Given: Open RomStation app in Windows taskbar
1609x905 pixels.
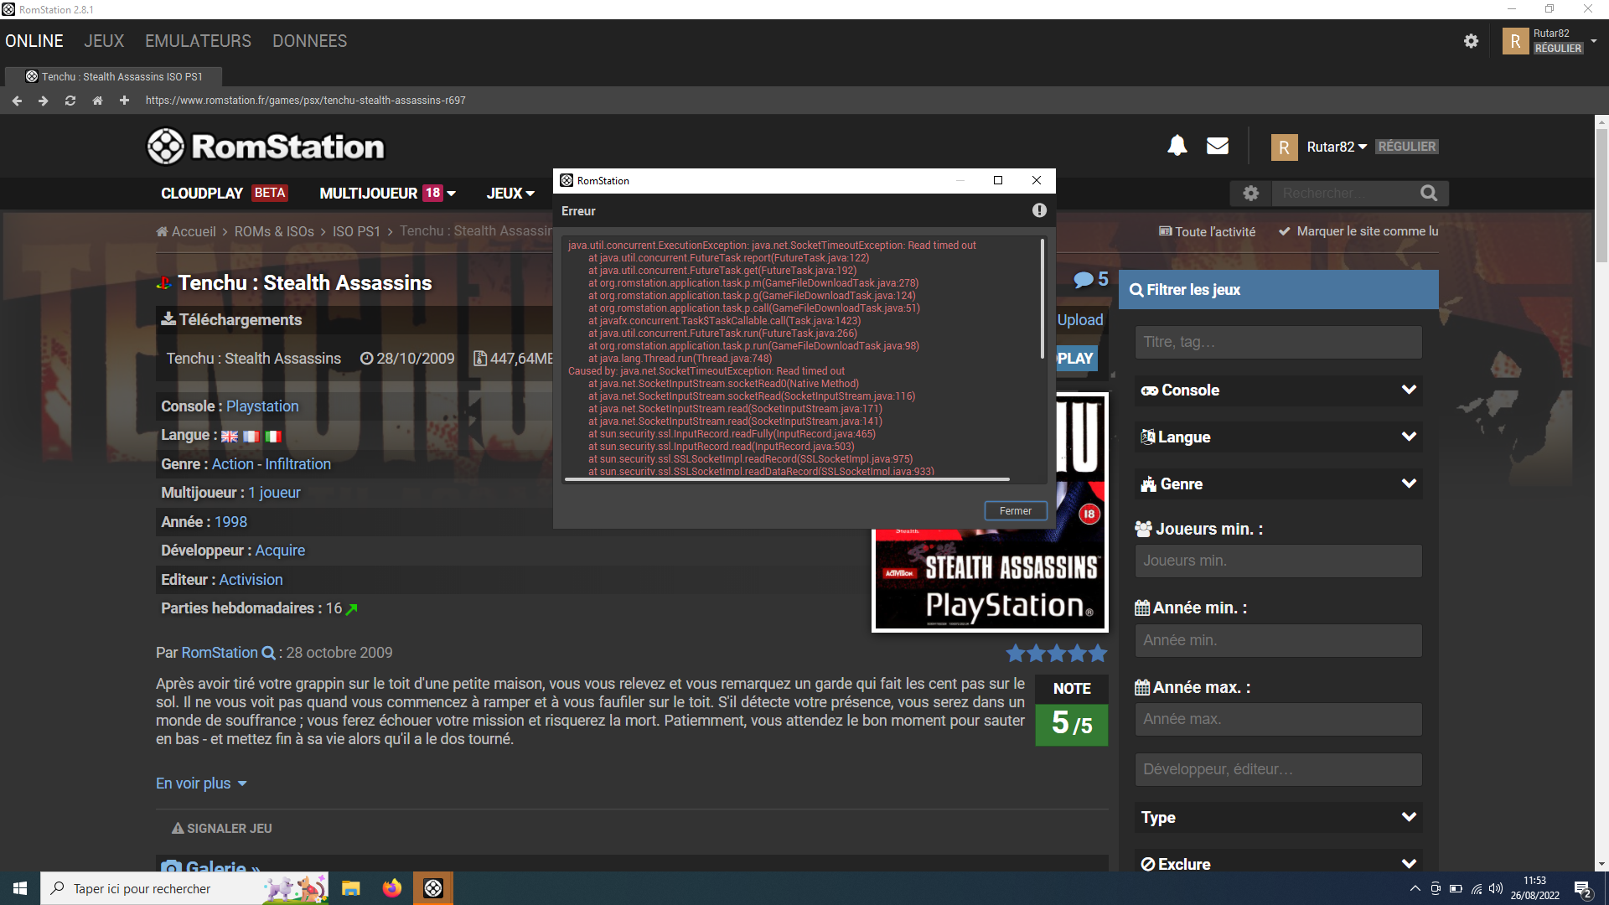Looking at the screenshot, I should [x=433, y=888].
